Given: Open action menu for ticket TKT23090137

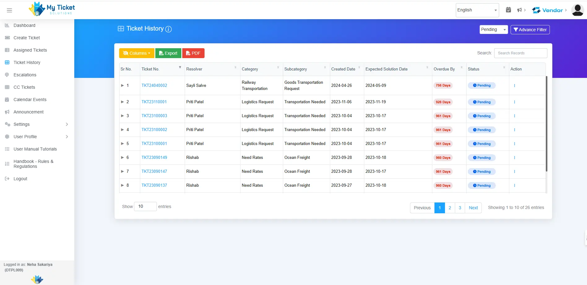Looking at the screenshot, I should [514, 185].
